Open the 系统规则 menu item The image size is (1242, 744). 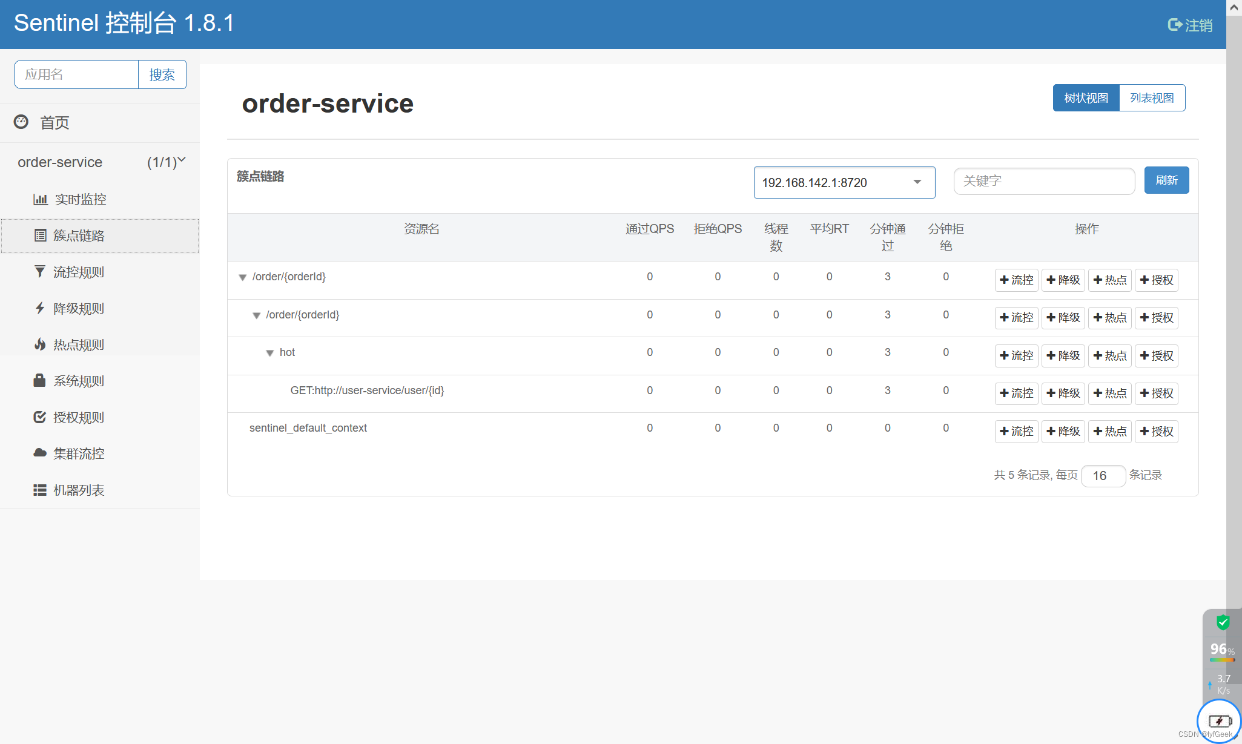(99, 381)
